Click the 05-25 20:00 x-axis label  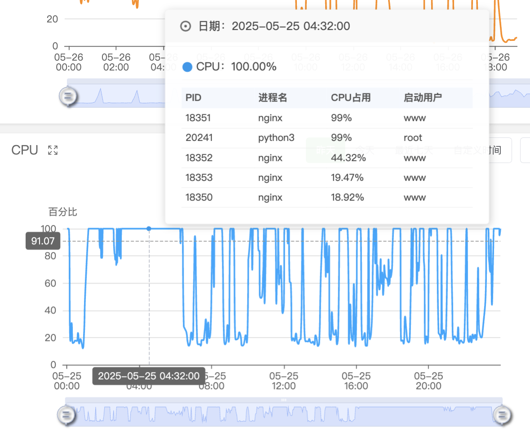point(428,381)
